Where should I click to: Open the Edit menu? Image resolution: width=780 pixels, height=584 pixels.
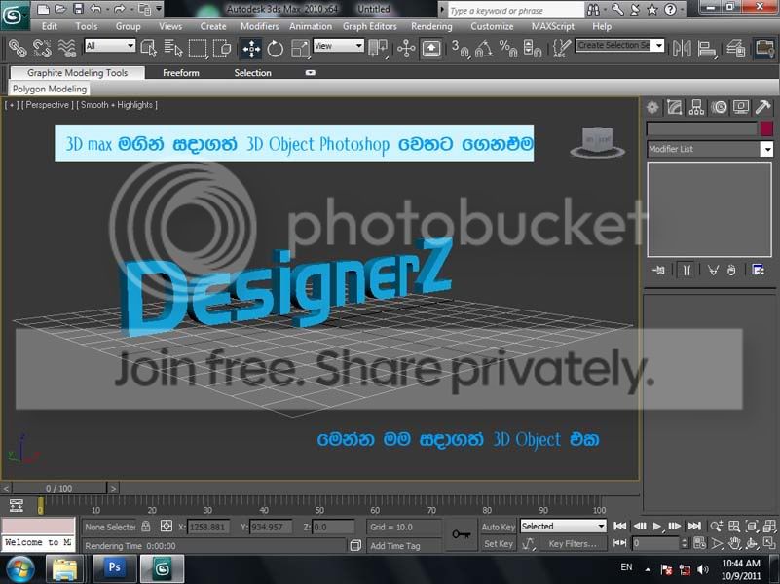point(50,26)
